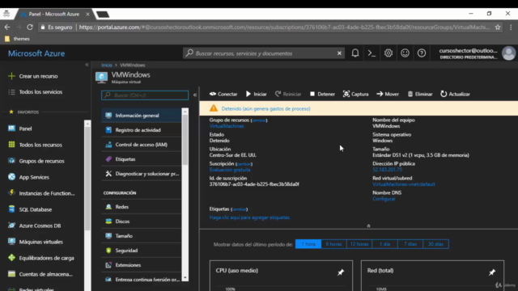Start the VM with Iniciar

(257, 94)
